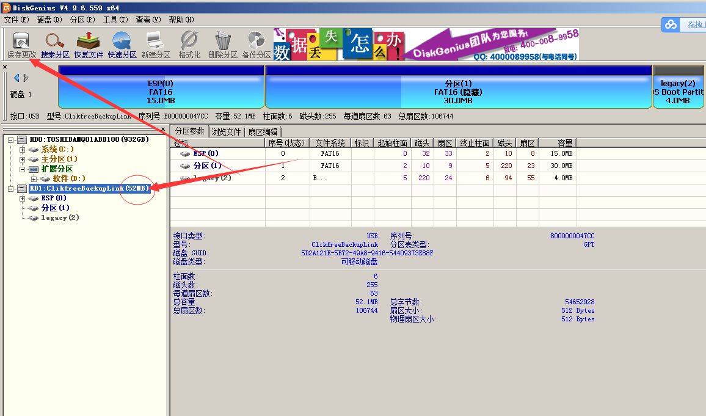Click the 终止柱面 column header
This screenshot has height=416, width=706.
click(475, 143)
